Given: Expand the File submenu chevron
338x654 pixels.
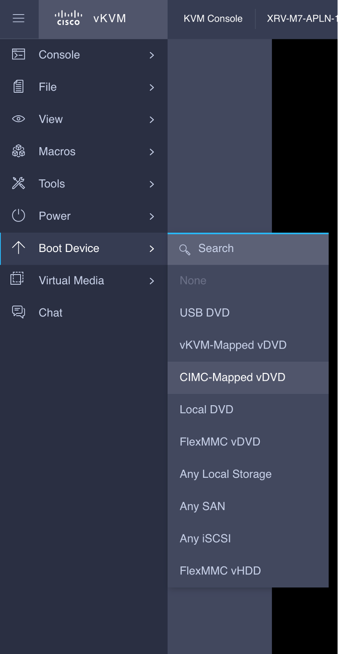Looking at the screenshot, I should [x=152, y=88].
